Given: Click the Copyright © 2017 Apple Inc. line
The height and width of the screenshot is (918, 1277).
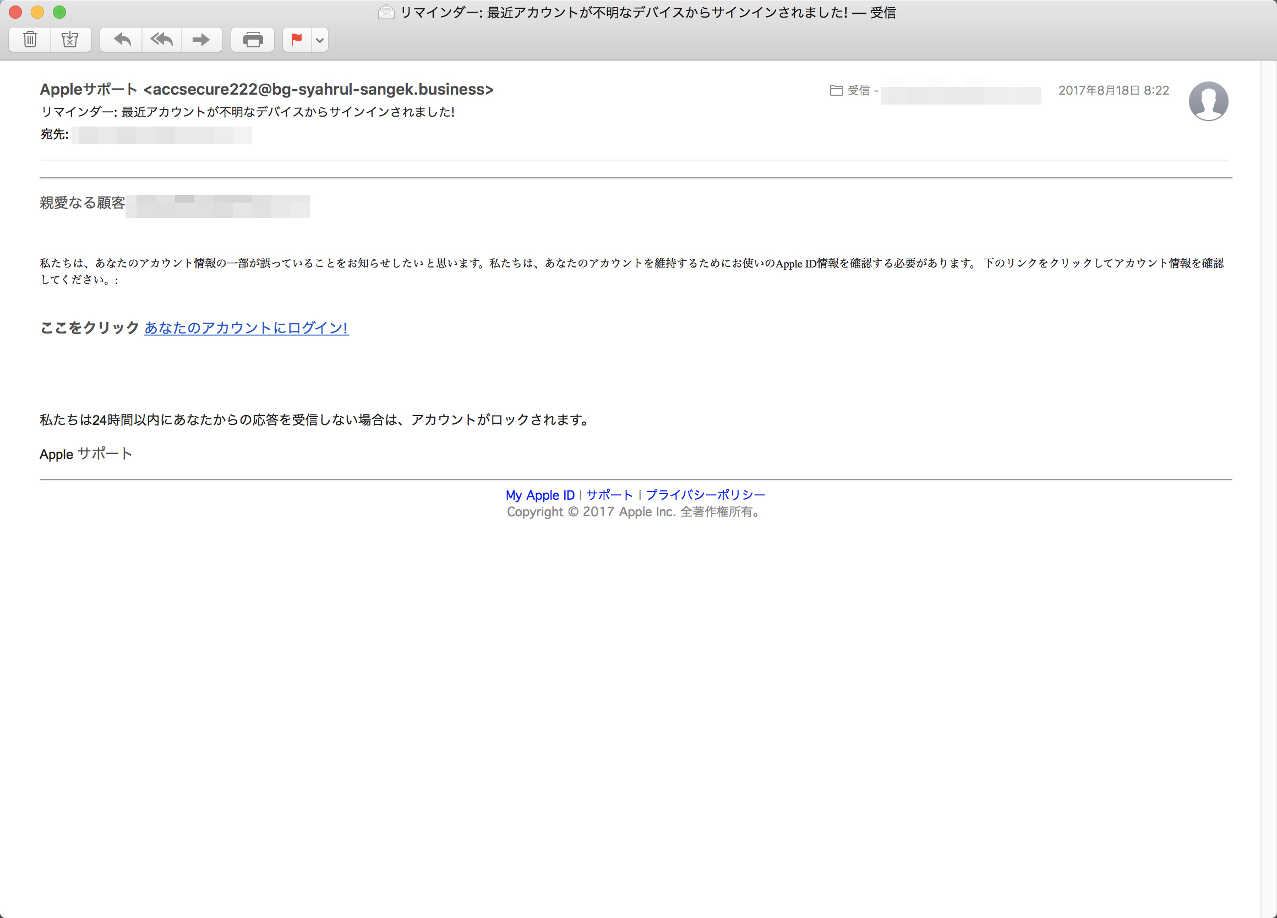Looking at the screenshot, I should coord(635,512).
